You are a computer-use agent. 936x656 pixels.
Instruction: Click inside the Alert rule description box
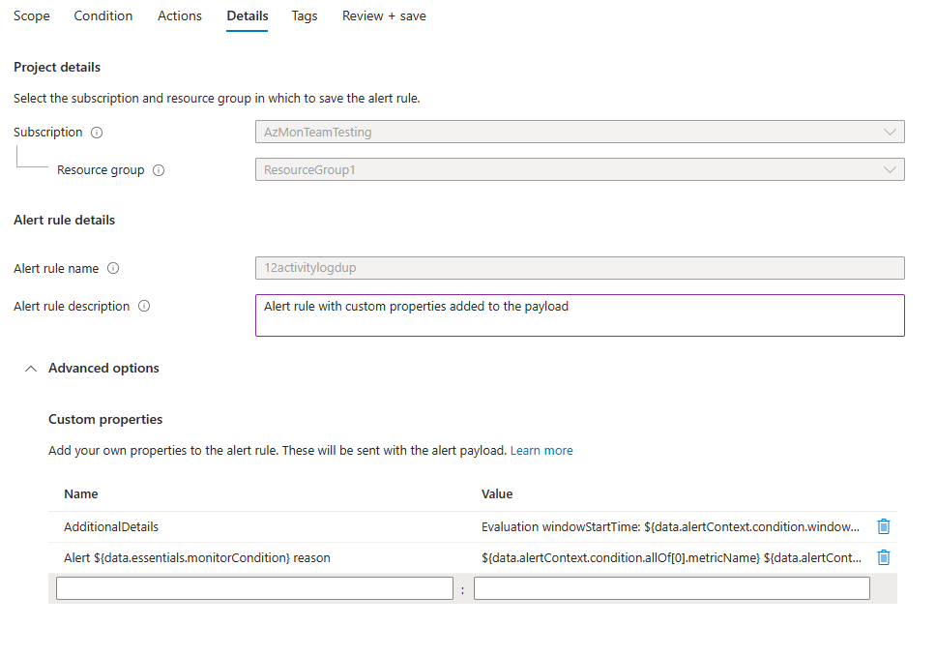(x=580, y=314)
